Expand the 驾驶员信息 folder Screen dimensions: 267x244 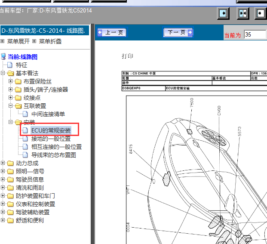[3, 179]
